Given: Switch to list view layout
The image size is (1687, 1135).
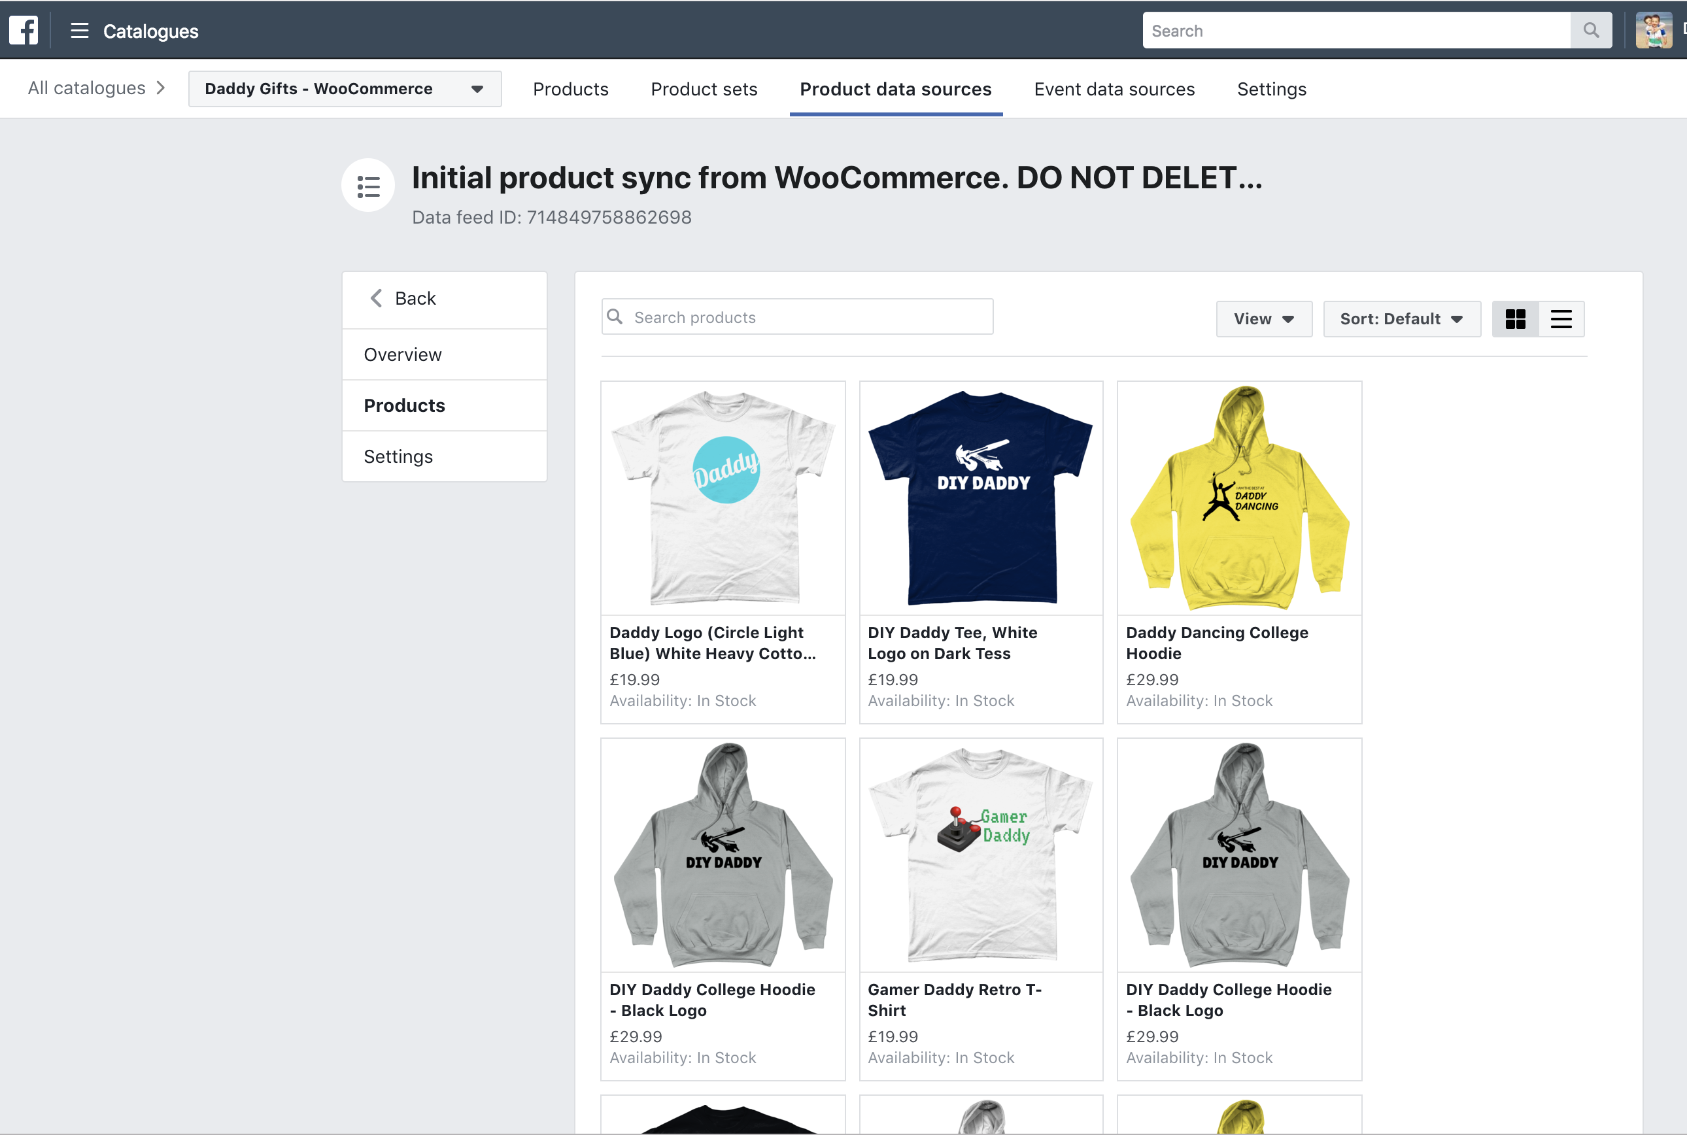Looking at the screenshot, I should click(1561, 319).
